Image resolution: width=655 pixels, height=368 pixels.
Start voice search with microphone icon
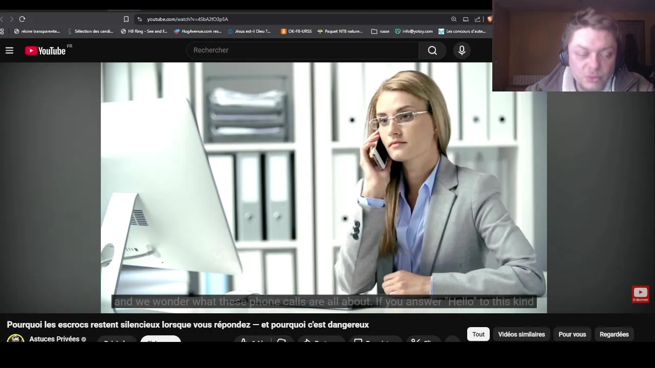tap(462, 50)
